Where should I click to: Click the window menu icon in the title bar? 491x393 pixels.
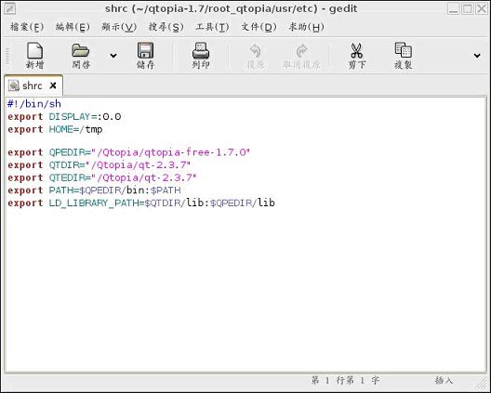(x=10, y=8)
